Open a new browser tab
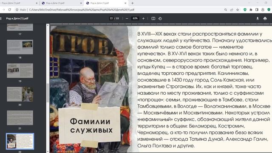The height and width of the screenshot is (153, 272). 132,3
